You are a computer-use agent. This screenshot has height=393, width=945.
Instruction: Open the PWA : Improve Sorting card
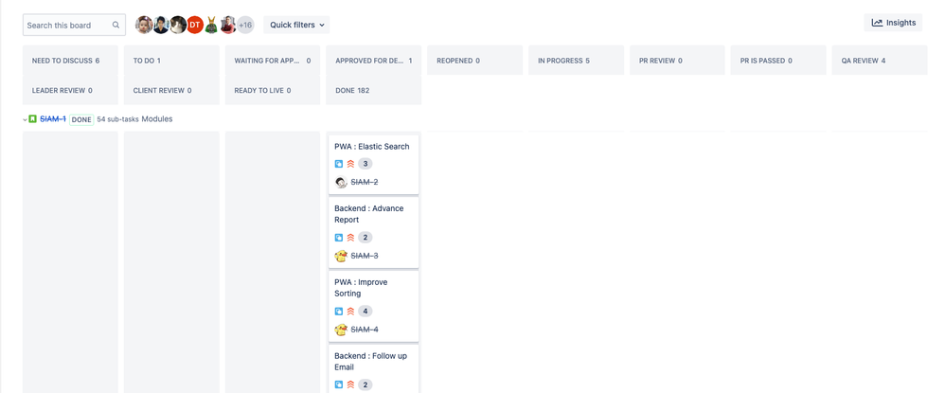(374, 306)
